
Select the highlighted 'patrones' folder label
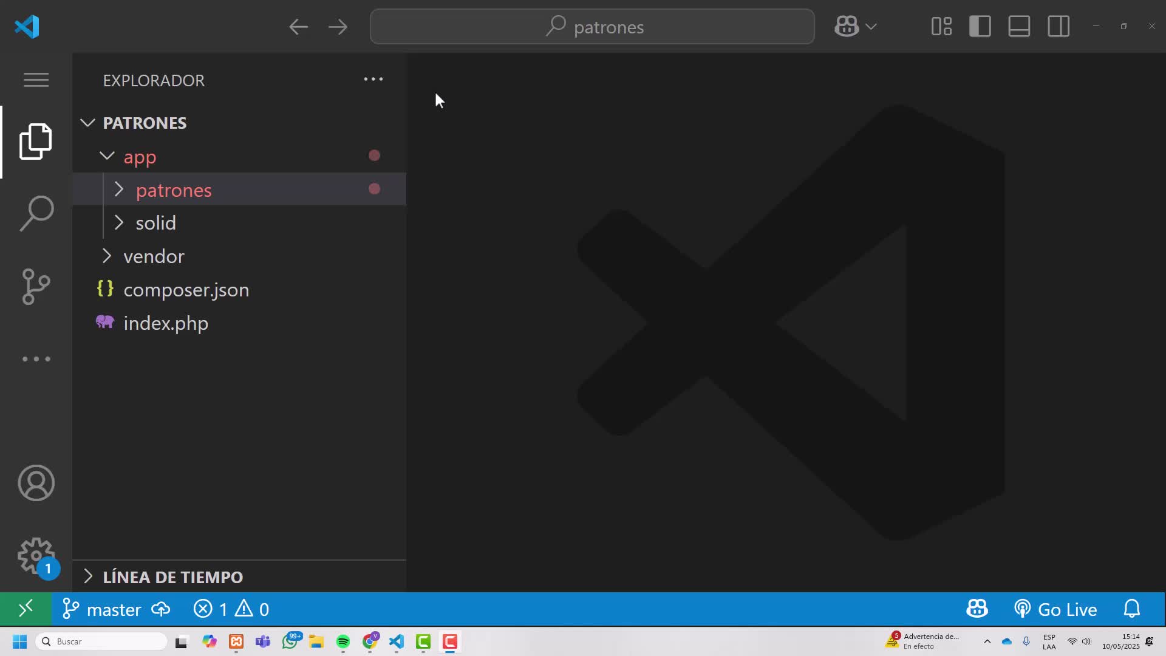click(x=174, y=190)
